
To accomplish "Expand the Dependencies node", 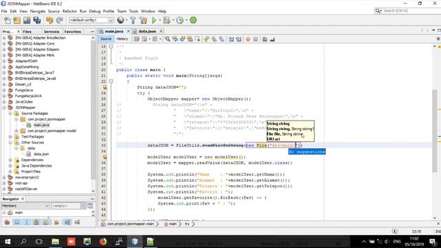I will pos(10,160).
